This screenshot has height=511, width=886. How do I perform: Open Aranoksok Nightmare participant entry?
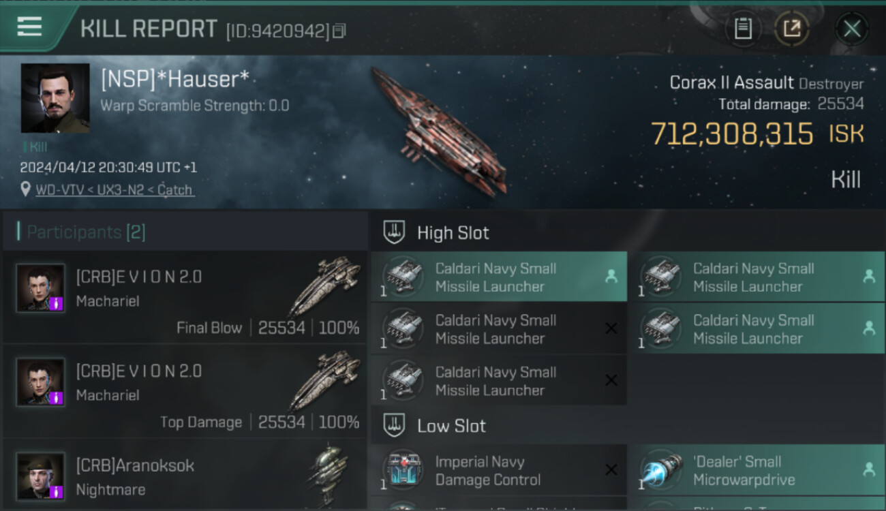185,475
